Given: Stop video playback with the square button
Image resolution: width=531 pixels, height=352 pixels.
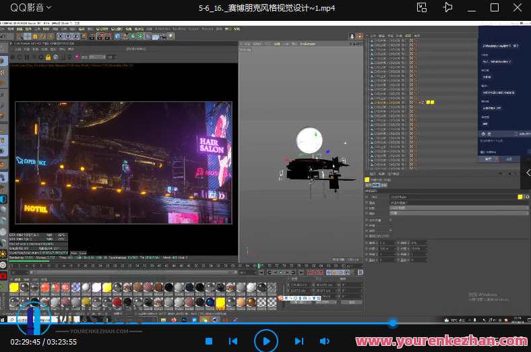Looking at the screenshot, I should click(x=209, y=341).
